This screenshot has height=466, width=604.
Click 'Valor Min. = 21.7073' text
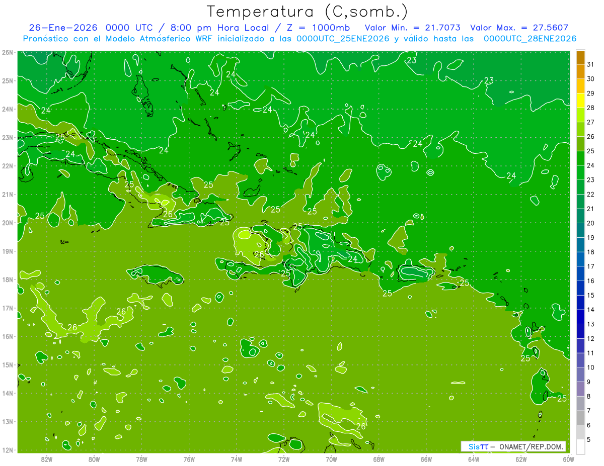(412, 28)
